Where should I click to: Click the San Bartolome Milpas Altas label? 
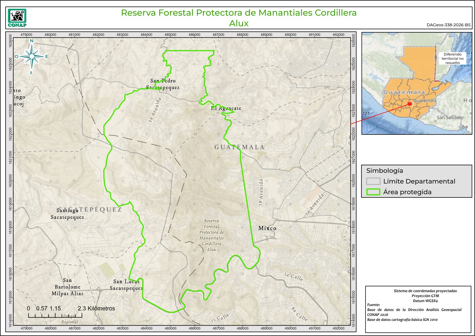point(67,287)
